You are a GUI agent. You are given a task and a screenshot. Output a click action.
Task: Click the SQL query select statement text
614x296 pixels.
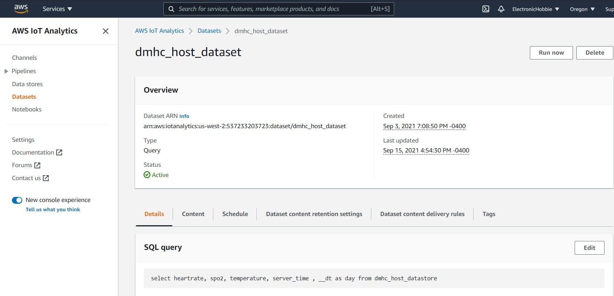click(x=294, y=278)
